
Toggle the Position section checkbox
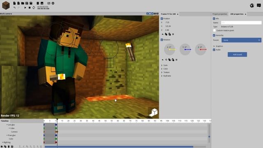point(162,18)
